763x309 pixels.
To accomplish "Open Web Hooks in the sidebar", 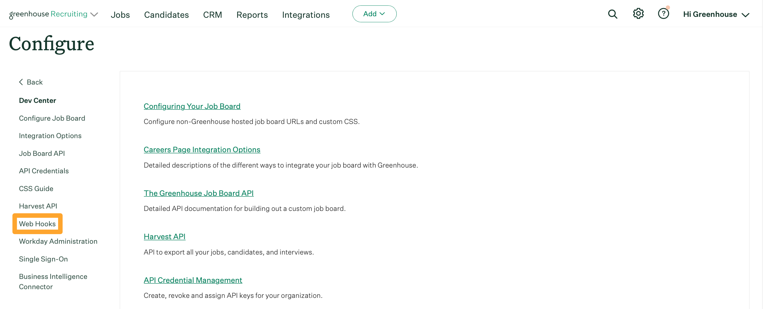I will point(37,224).
